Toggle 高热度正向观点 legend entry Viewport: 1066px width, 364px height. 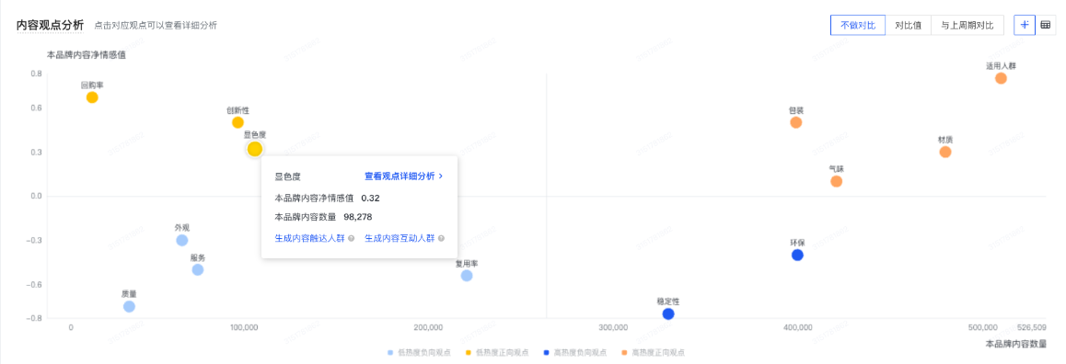pyautogui.click(x=653, y=353)
